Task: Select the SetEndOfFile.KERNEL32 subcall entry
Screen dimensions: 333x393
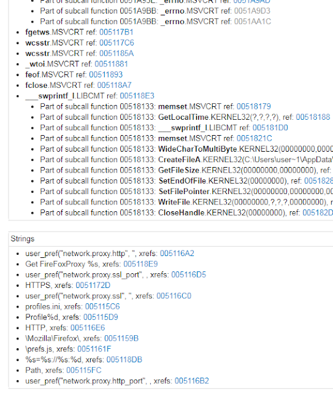Action: pyautogui.click(x=186, y=181)
